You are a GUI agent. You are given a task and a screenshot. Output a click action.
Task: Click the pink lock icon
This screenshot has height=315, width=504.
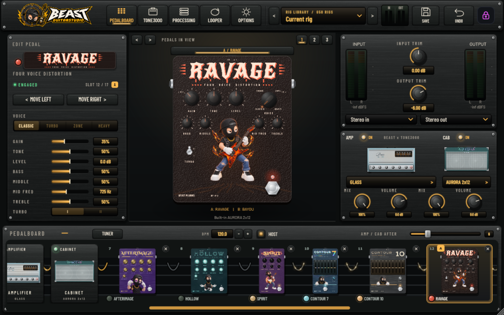(486, 15)
